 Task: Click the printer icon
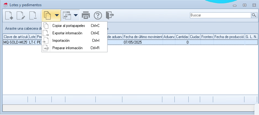[x=86, y=15]
